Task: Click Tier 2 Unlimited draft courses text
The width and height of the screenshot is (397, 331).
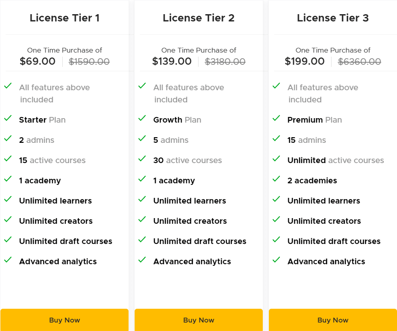Action: [x=200, y=241]
